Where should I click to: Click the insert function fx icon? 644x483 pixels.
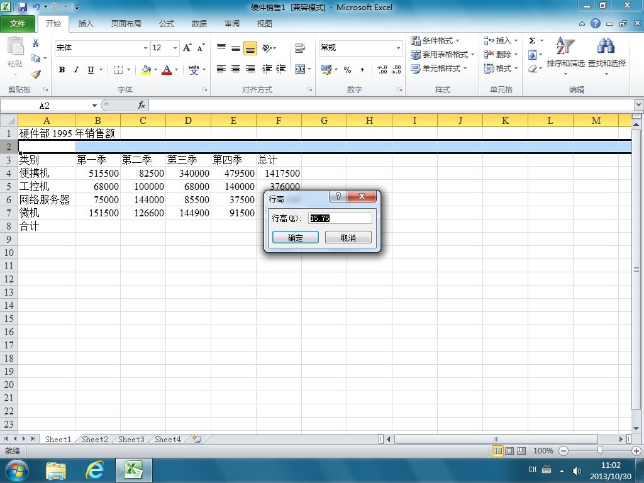click(x=142, y=105)
